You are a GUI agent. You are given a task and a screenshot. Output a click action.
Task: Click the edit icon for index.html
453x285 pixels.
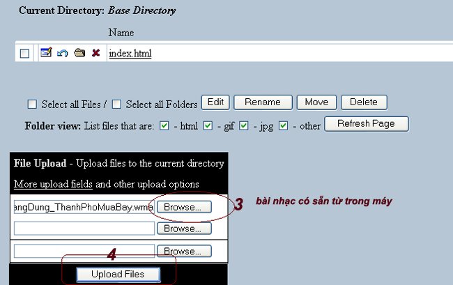click(x=45, y=53)
